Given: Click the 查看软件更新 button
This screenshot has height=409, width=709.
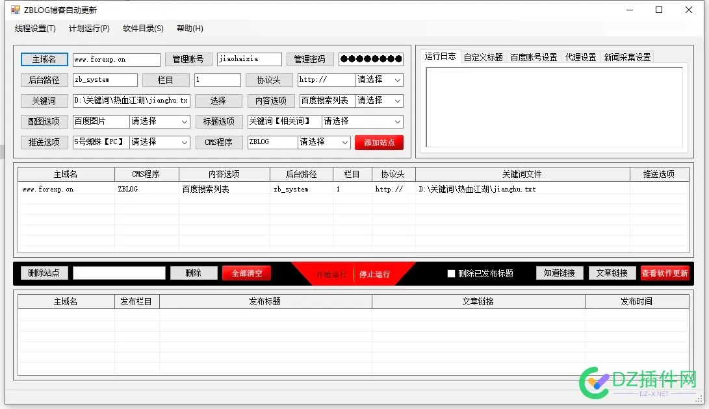Looking at the screenshot, I should tap(665, 273).
